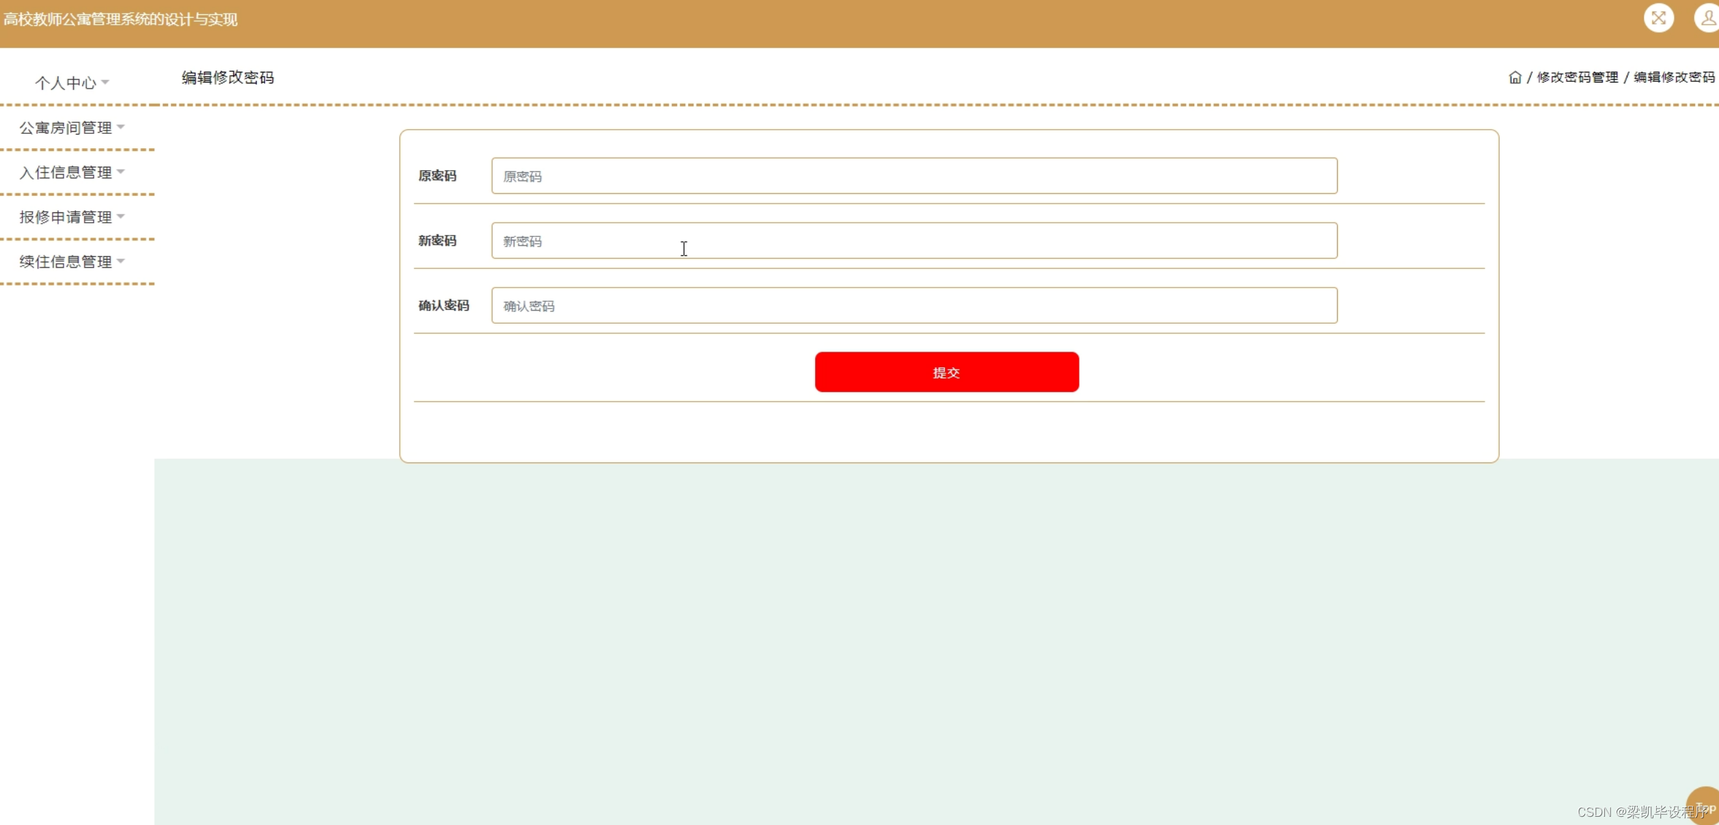Image resolution: width=1719 pixels, height=825 pixels.
Task: Focus the 原密码 input field
Action: click(x=913, y=176)
